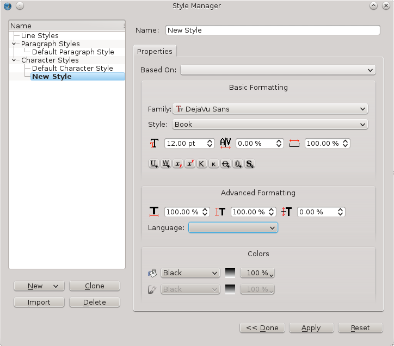
Task: Enable the Subscript effect button
Action: tap(178, 164)
